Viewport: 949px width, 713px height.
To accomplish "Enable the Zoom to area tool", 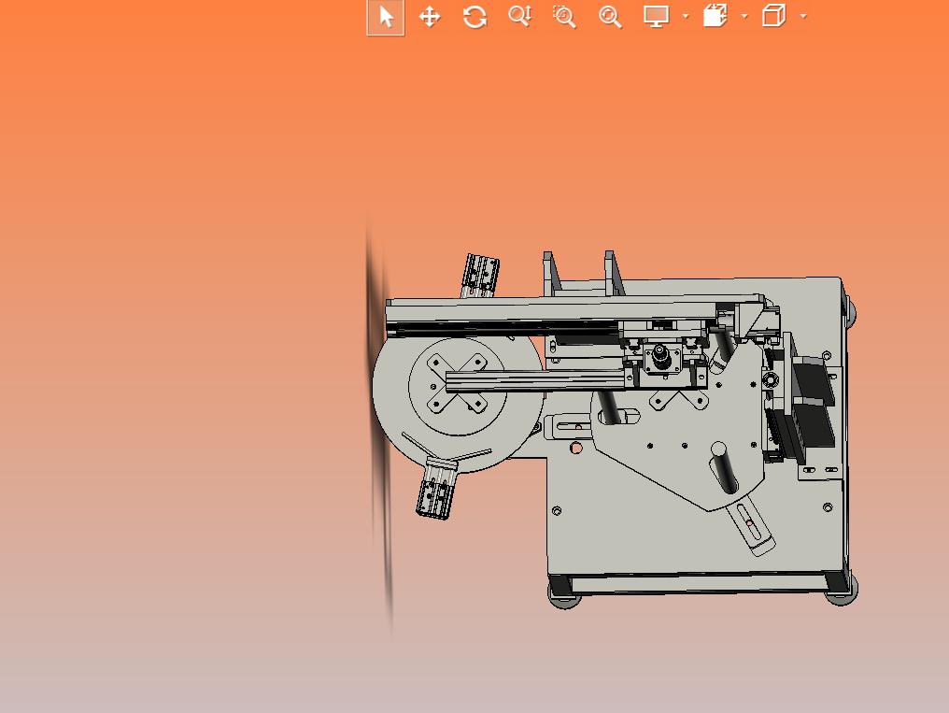I will pos(565,16).
